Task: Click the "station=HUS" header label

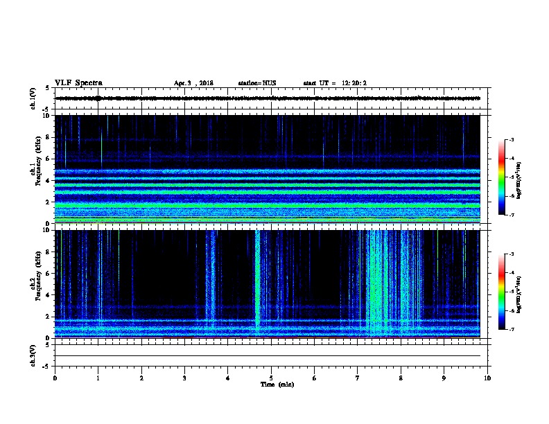Action: click(x=257, y=83)
